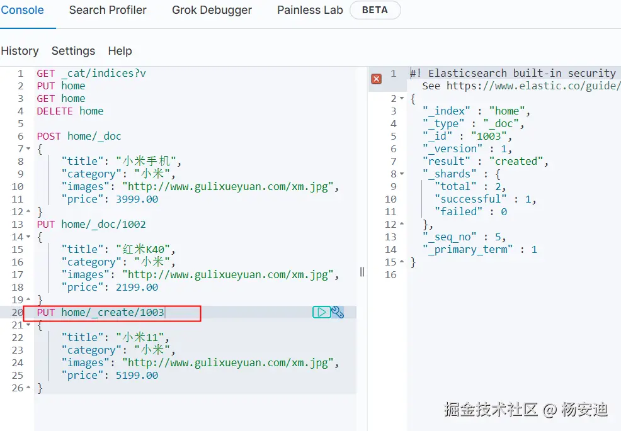This screenshot has width=621, height=431.
Task: Click the Help button
Action: coord(120,51)
